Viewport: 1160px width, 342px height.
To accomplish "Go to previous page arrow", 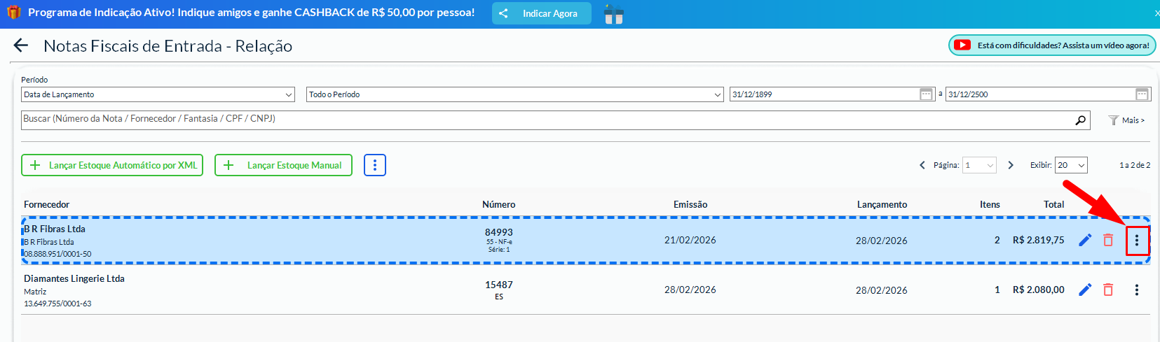I will [x=922, y=165].
